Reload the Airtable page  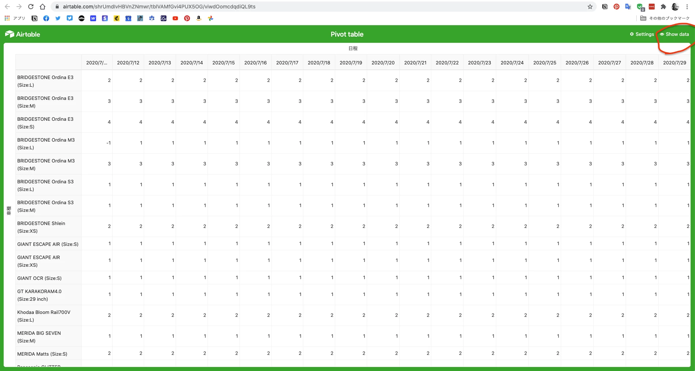coord(31,7)
